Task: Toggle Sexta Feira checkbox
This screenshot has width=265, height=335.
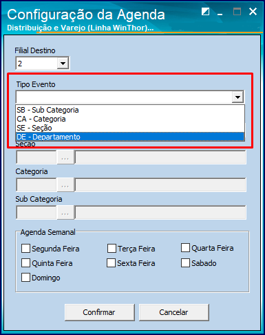Action: pyautogui.click(x=111, y=263)
